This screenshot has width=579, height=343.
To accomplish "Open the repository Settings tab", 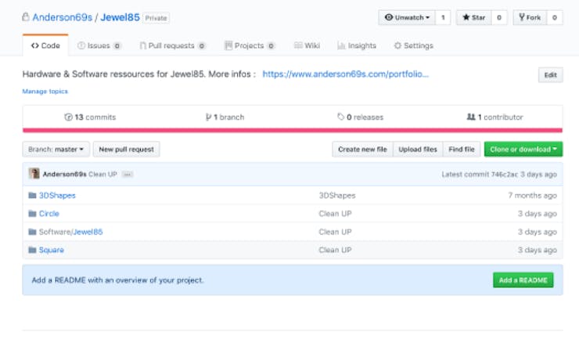I will [x=414, y=45].
